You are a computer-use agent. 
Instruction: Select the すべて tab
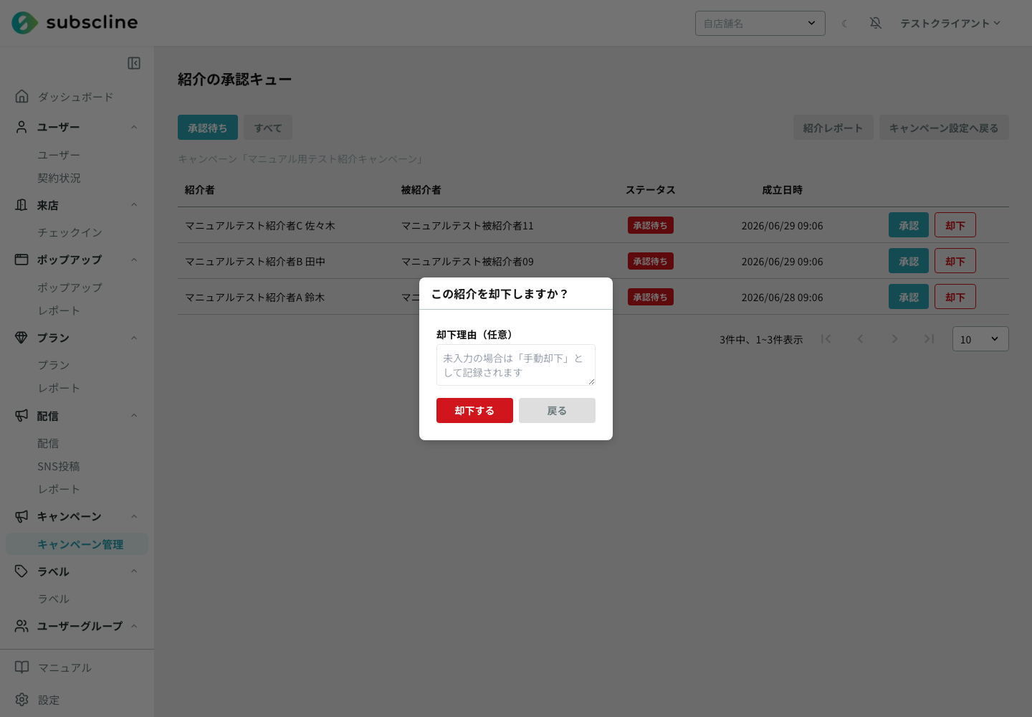(268, 128)
